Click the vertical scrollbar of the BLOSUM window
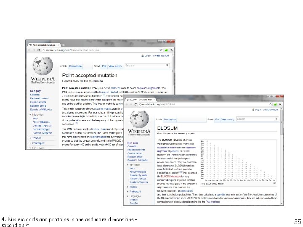303x227 pixels. pyautogui.click(x=282, y=156)
